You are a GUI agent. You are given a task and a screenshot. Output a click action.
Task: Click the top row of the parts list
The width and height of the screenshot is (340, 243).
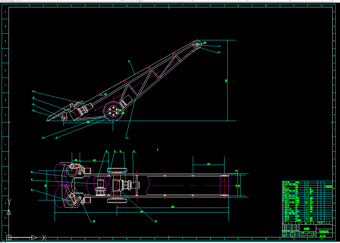click(307, 182)
